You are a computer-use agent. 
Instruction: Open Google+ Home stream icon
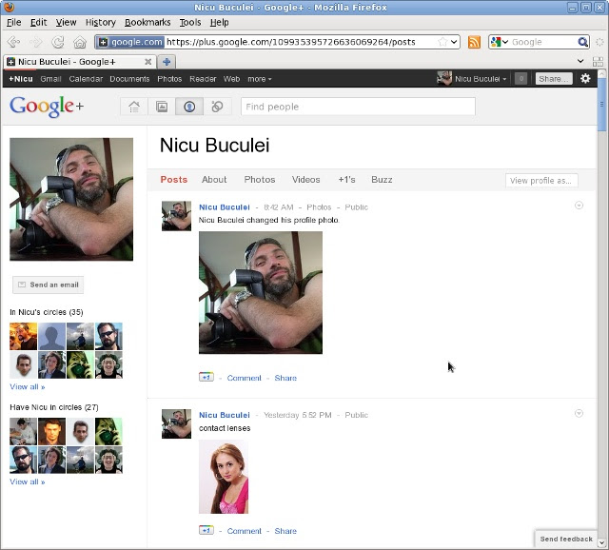point(134,107)
